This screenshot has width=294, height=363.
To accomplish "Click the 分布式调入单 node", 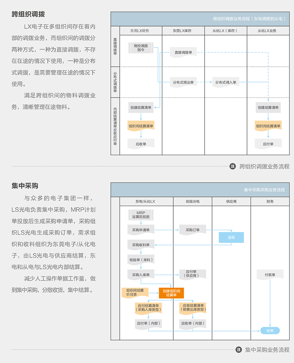I will pyautogui.click(x=226, y=83).
